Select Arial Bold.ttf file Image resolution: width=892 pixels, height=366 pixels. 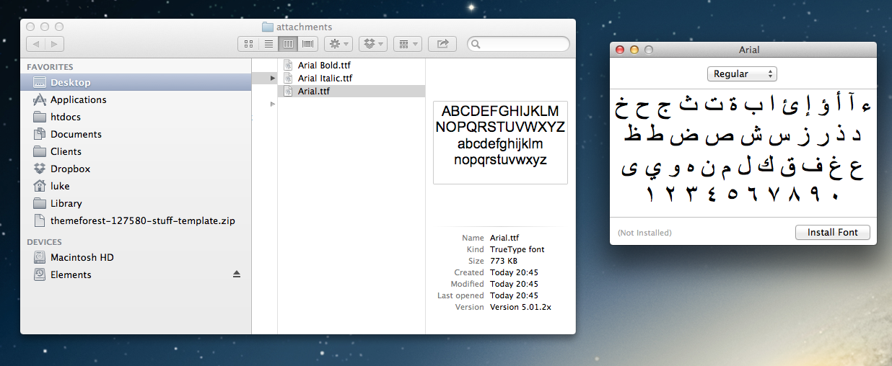351,65
